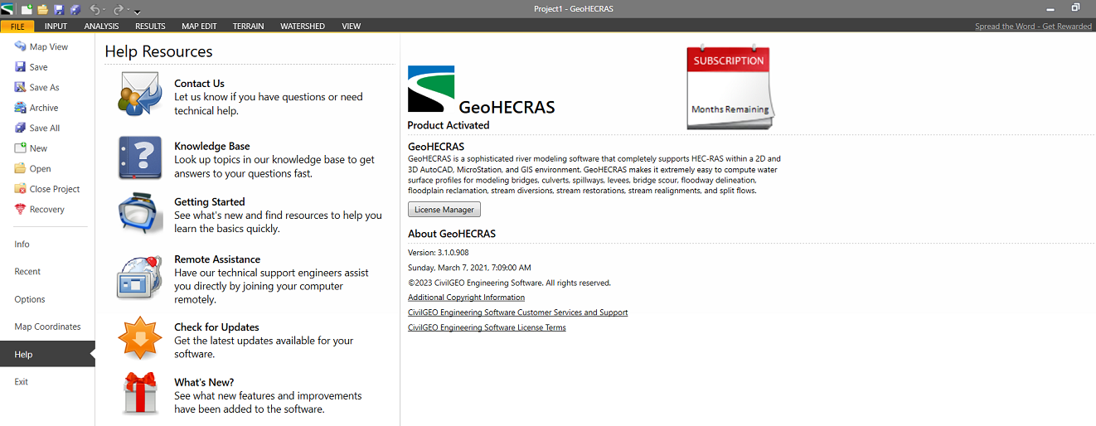Go to the WATERSHED ribbon tab
The image size is (1096, 426).
point(303,26)
